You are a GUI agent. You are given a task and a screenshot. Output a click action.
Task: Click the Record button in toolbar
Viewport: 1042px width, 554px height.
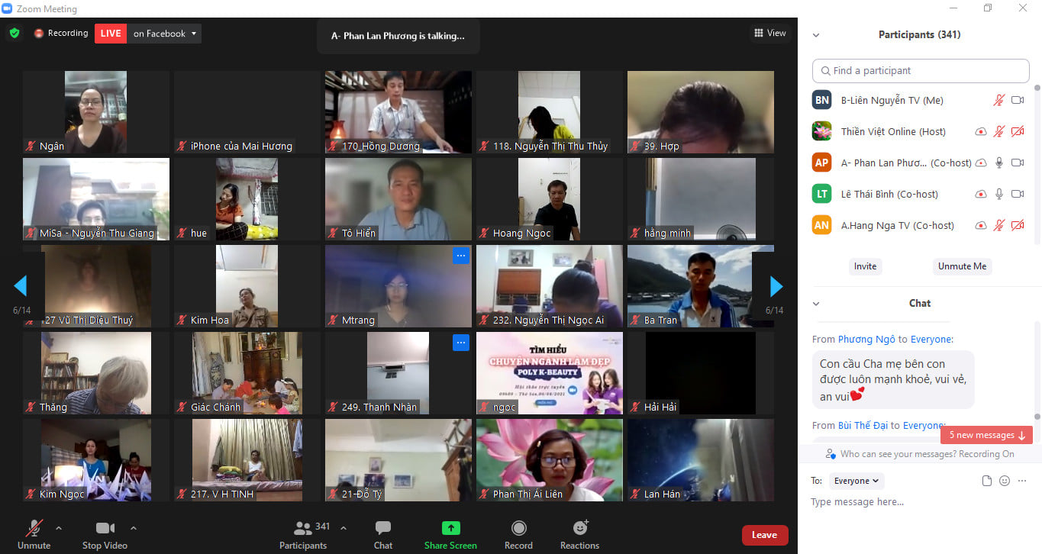(x=518, y=535)
